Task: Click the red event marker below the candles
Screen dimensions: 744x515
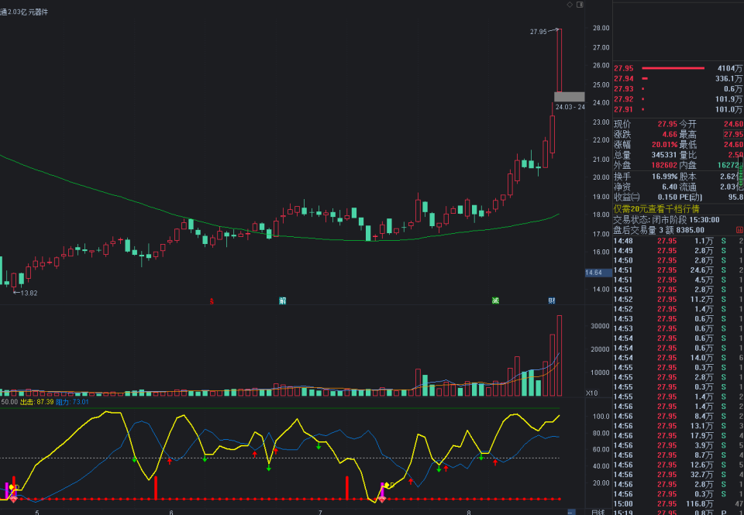Action: [x=212, y=300]
